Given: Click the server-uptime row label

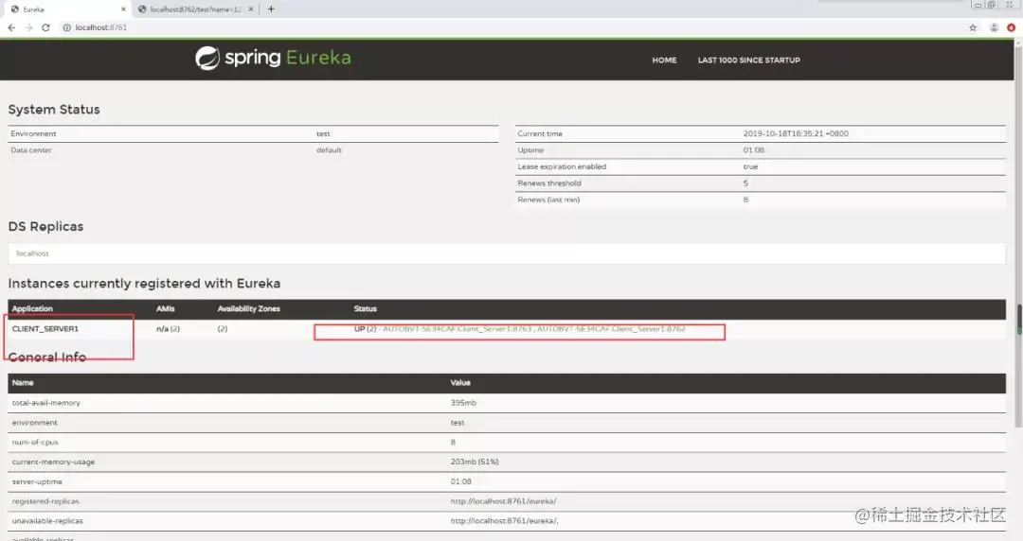Looking at the screenshot, I should (x=37, y=481).
